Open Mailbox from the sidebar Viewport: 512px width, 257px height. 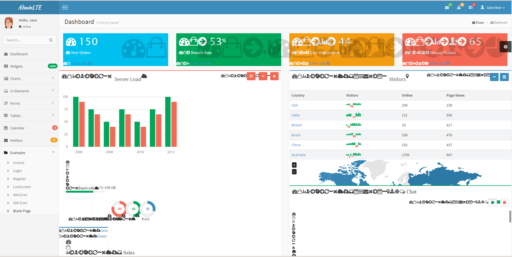tap(16, 140)
